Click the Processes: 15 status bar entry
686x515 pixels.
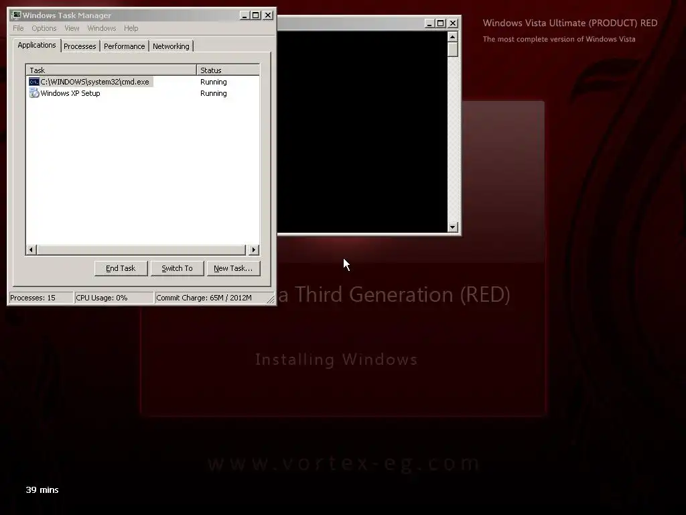(x=41, y=298)
